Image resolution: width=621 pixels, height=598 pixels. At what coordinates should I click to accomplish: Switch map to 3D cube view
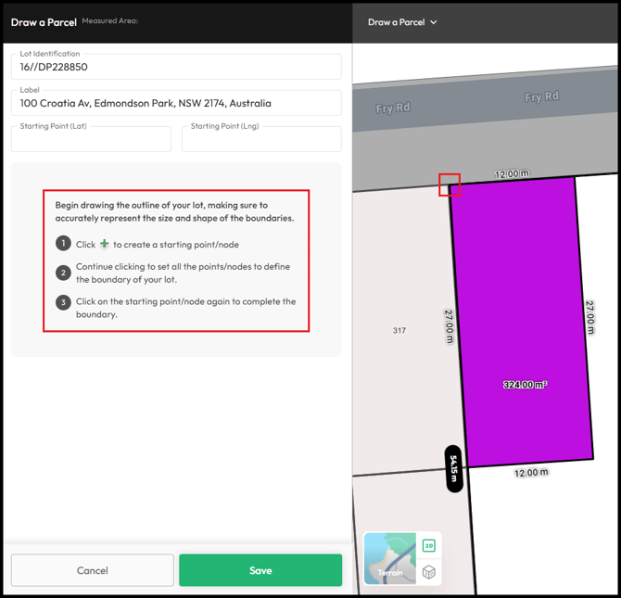pyautogui.click(x=429, y=572)
